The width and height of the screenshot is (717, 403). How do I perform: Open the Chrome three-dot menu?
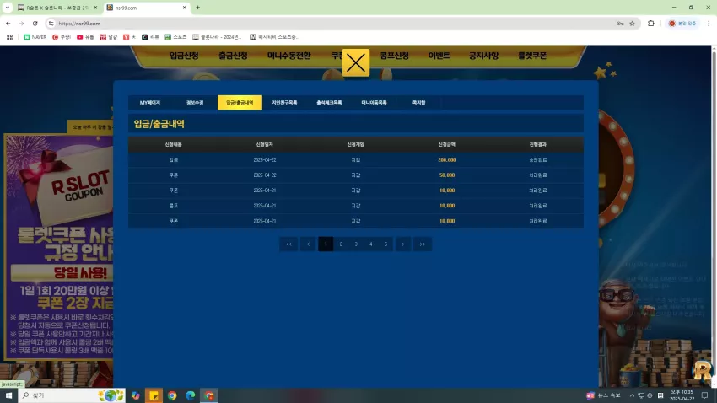point(709,24)
